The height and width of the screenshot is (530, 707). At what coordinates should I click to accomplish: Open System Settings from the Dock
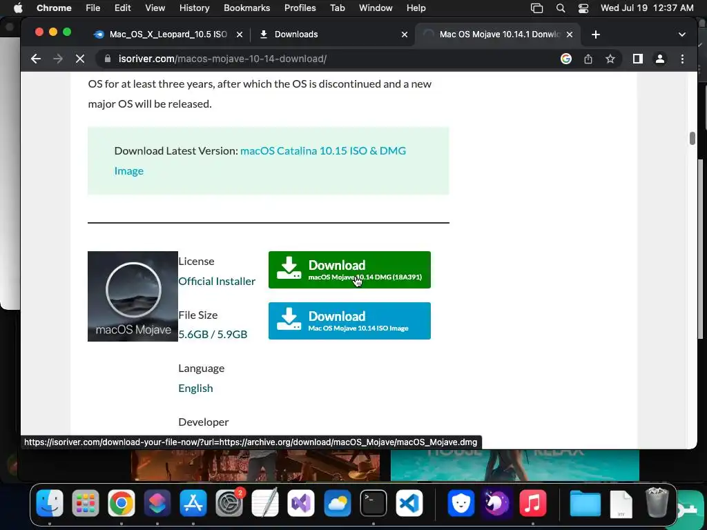point(229,503)
